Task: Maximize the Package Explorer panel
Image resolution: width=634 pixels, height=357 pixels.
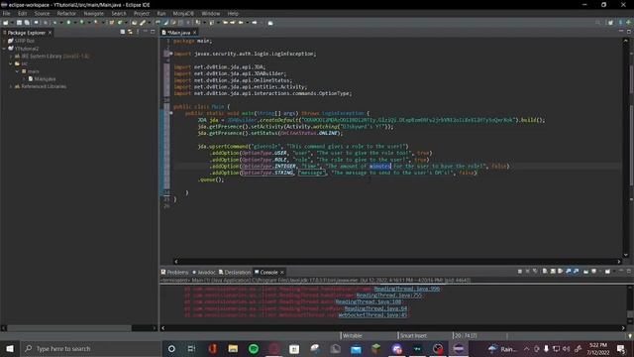Action: (x=153, y=32)
